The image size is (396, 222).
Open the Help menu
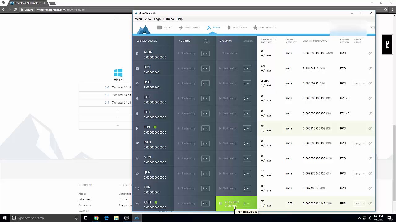click(x=179, y=19)
